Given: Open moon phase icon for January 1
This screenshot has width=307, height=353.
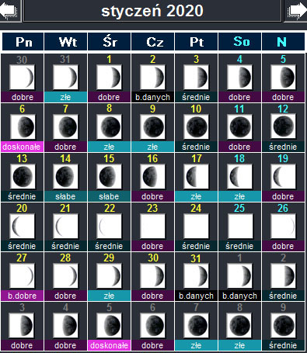Looking at the screenshot, I should pyautogui.click(x=109, y=77).
